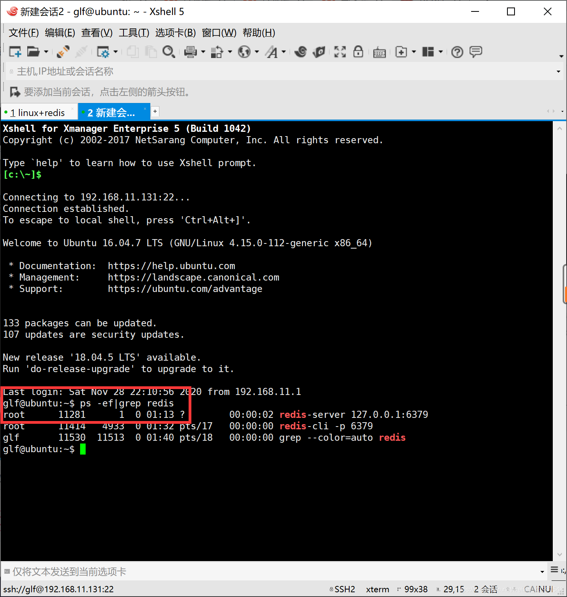567x597 pixels.
Task: Launch Xmanager icon in toolbar
Action: (319, 52)
